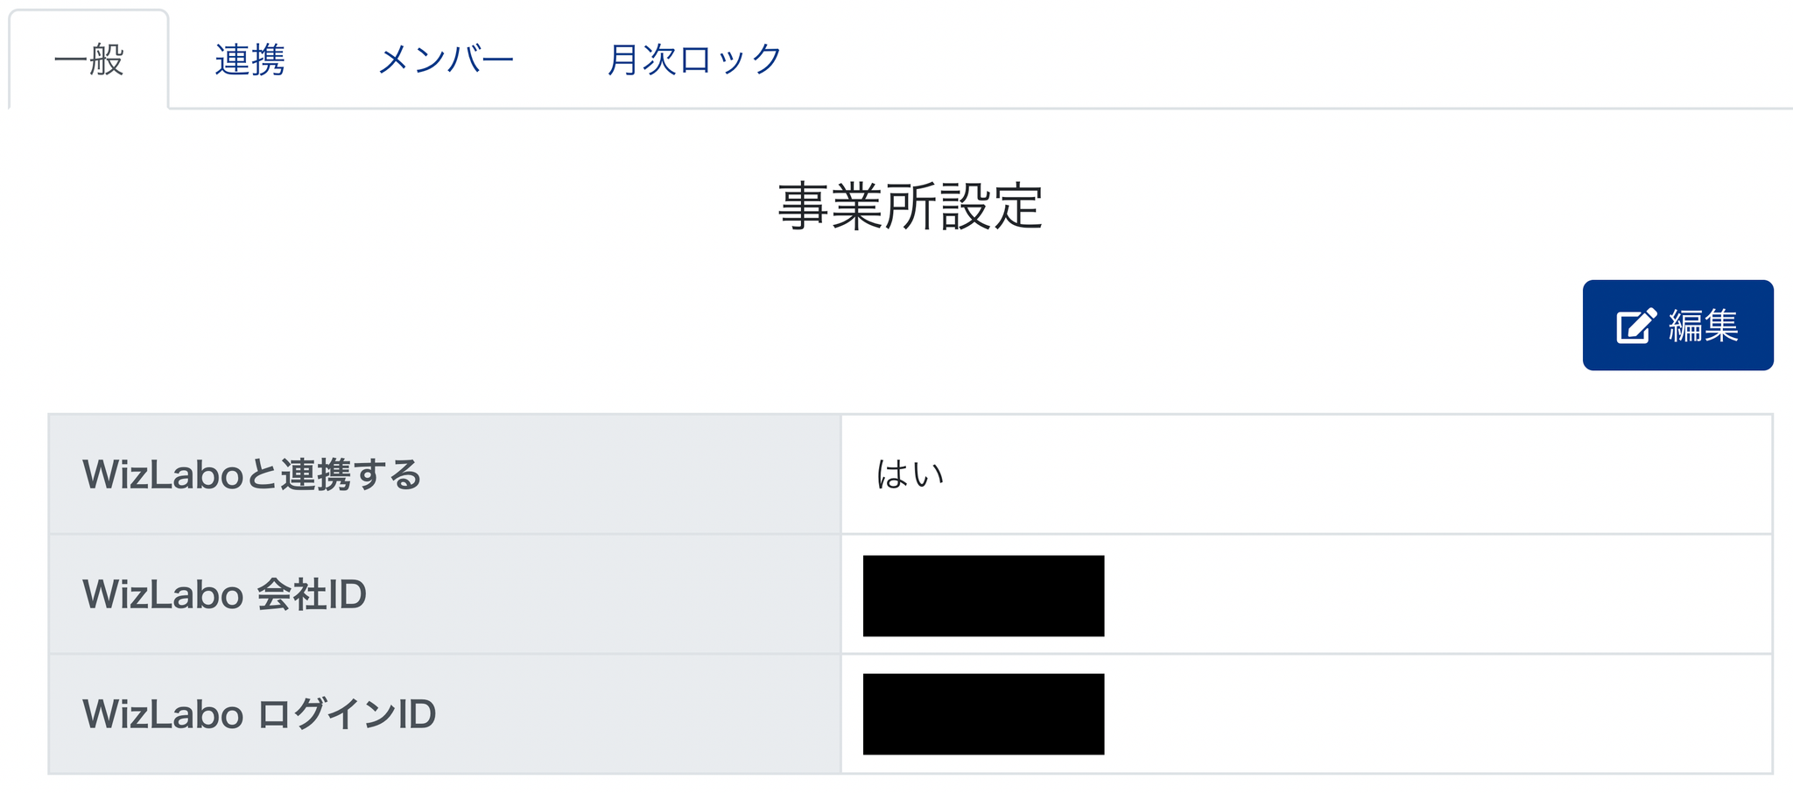The image size is (1793, 793).
Task: Select the はい value text
Action: tap(910, 474)
